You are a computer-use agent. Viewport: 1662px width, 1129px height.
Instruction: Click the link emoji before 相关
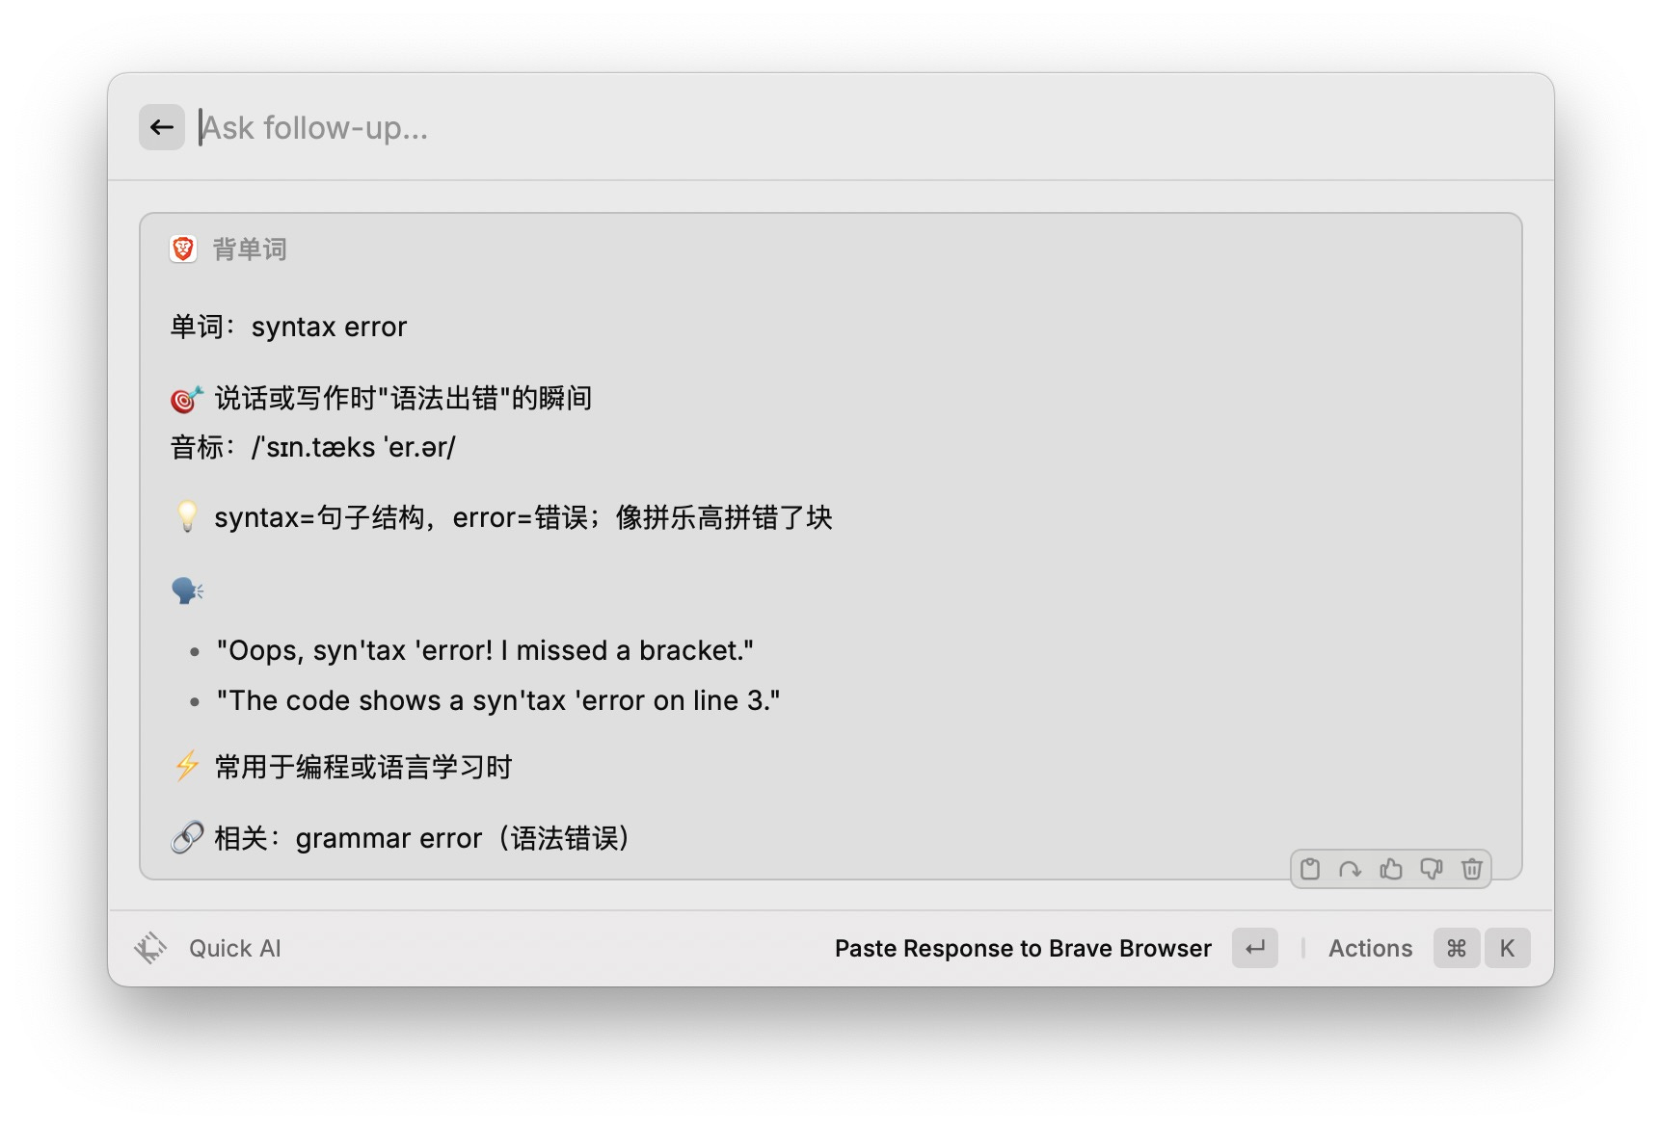[187, 838]
